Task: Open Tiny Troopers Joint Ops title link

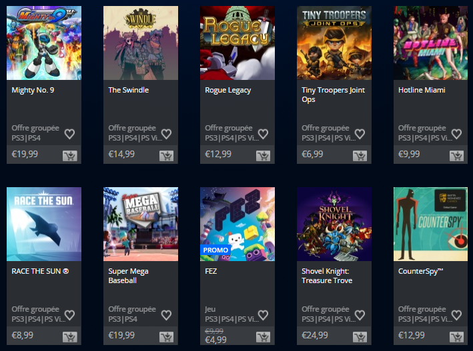Action: (333, 95)
